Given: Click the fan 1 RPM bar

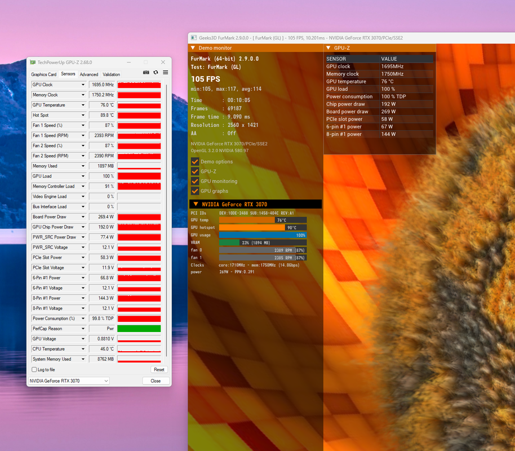Looking at the screenshot, I should pos(263,258).
